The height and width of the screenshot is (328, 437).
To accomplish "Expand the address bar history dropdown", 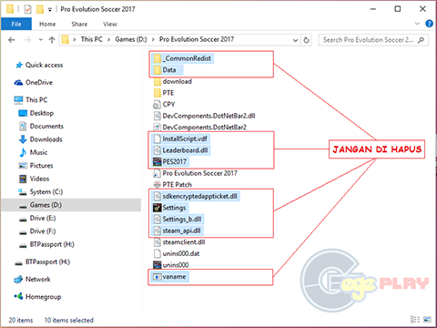I will (x=295, y=40).
